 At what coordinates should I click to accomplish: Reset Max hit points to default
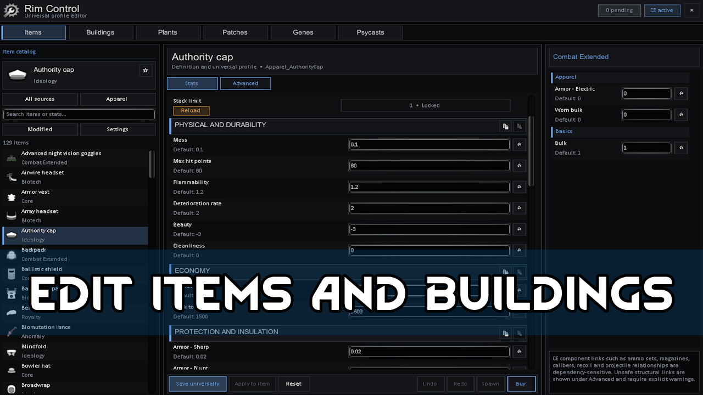(x=519, y=166)
